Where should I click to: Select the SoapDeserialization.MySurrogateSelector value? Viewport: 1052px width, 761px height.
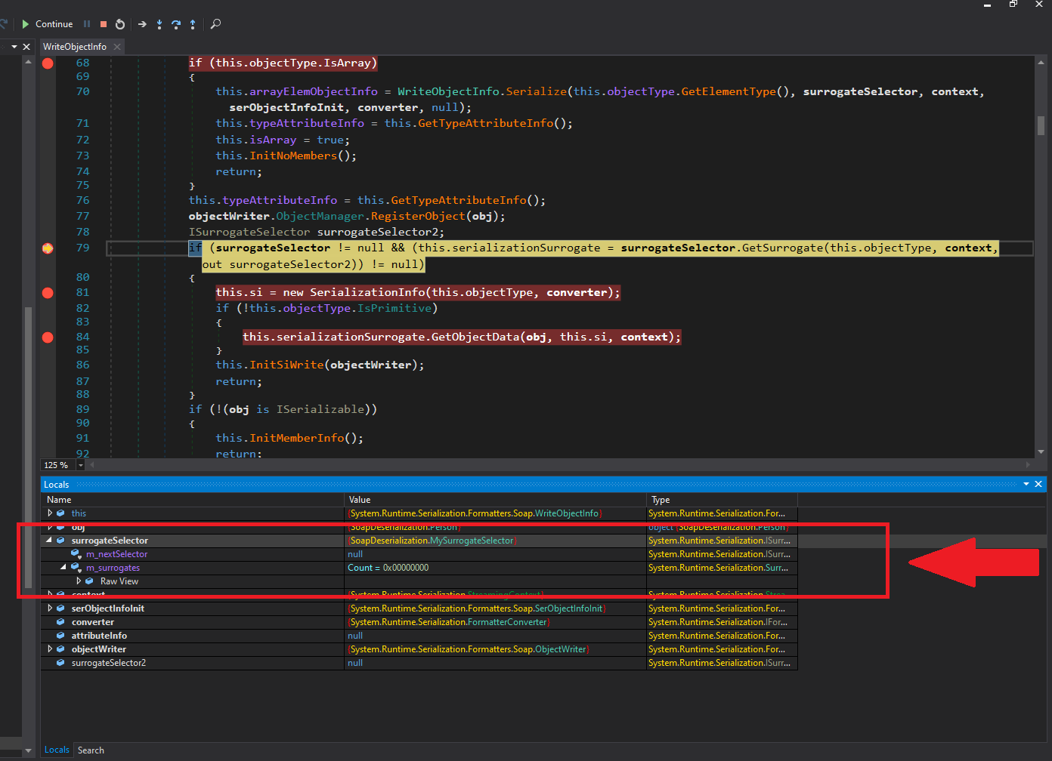(x=495, y=541)
